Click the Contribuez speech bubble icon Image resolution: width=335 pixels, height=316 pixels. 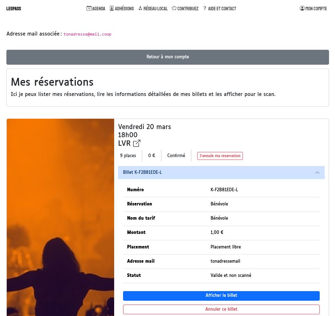[174, 8]
